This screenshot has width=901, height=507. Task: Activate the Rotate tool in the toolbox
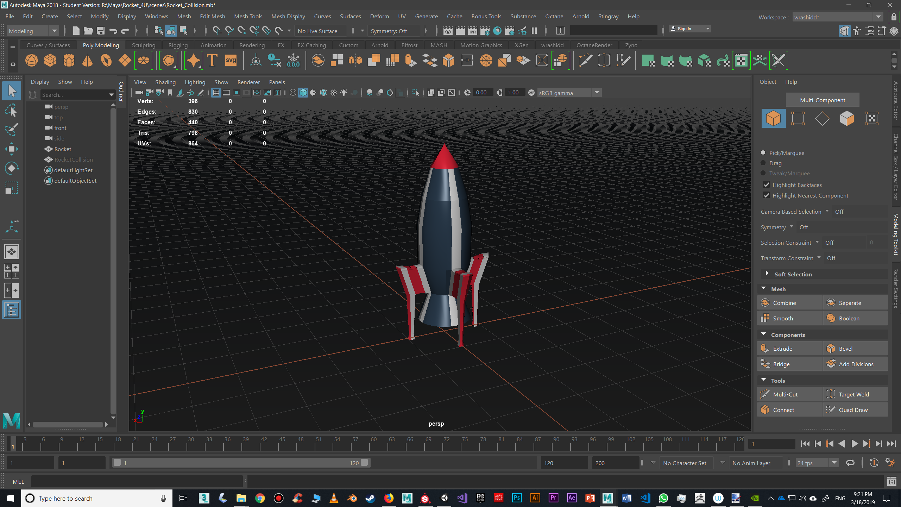(12, 168)
